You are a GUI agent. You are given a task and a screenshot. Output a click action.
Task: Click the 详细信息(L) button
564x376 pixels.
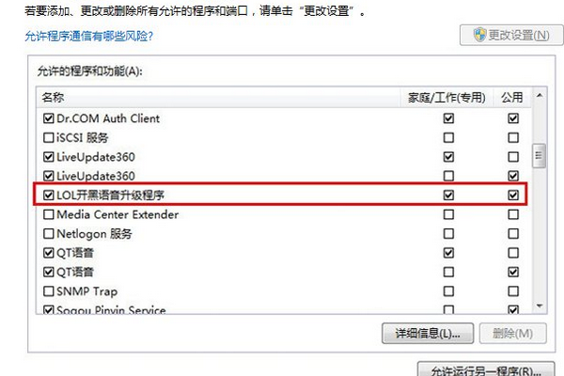(x=427, y=334)
